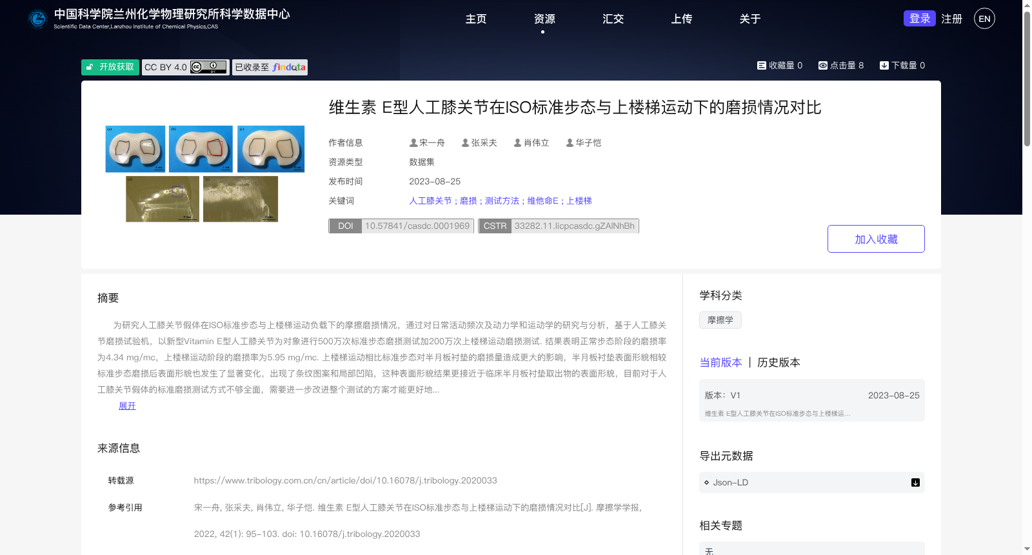This screenshot has height=555, width=1032.
Task: Click keyword 维他命E
Action: pyautogui.click(x=542, y=200)
